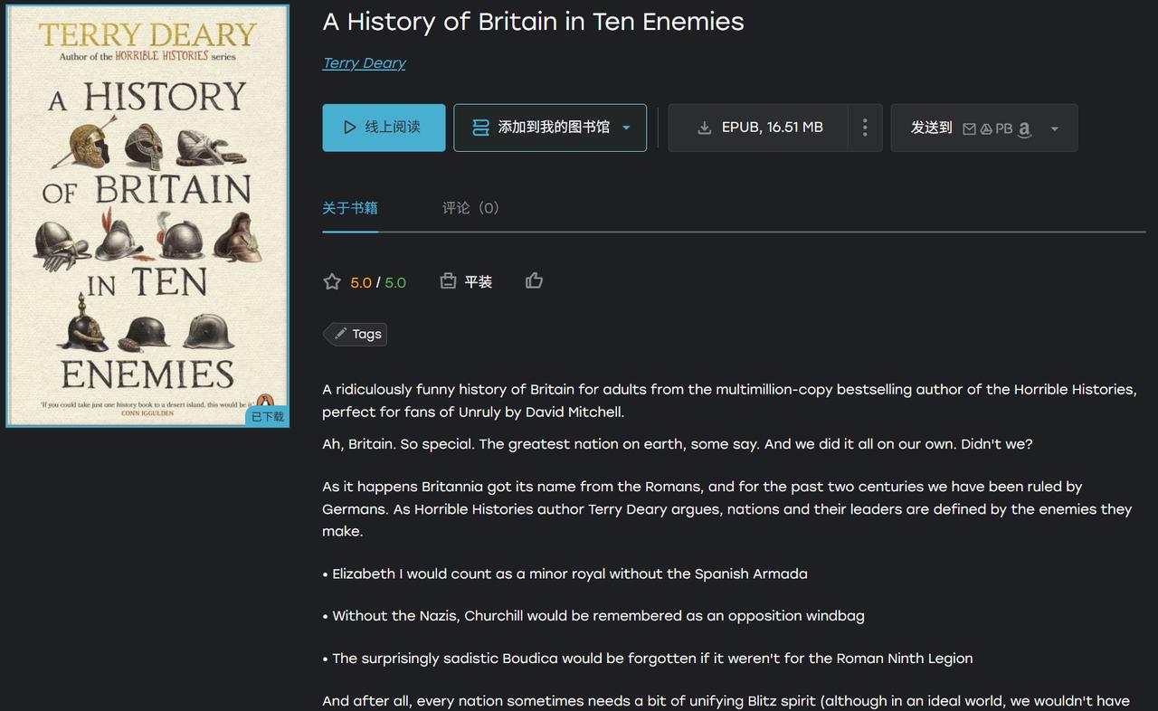Click the bullet about Boudica and the Ninth Legion
The width and height of the screenshot is (1158, 711).
(x=648, y=659)
